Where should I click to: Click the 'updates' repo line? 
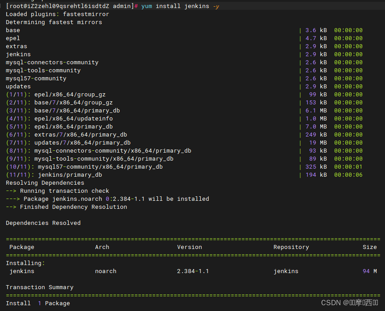click(x=184, y=87)
